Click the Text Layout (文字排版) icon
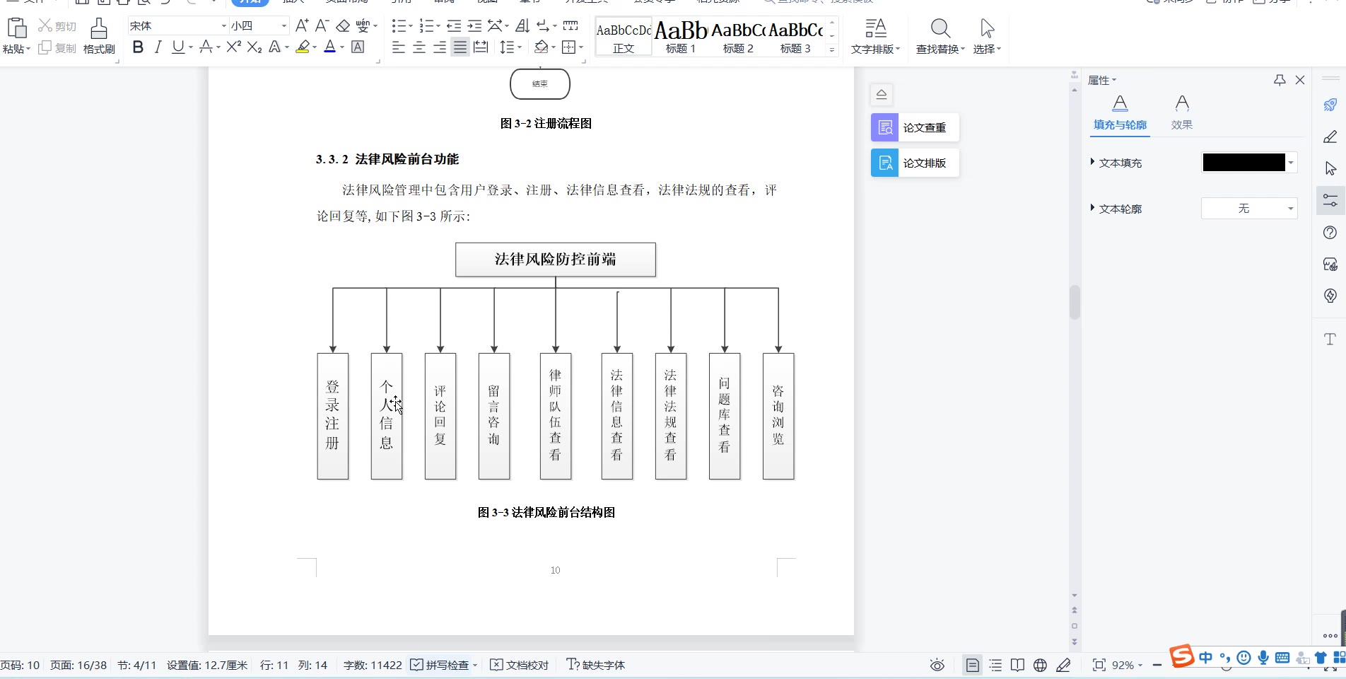Image resolution: width=1346 pixels, height=679 pixels. [876, 28]
